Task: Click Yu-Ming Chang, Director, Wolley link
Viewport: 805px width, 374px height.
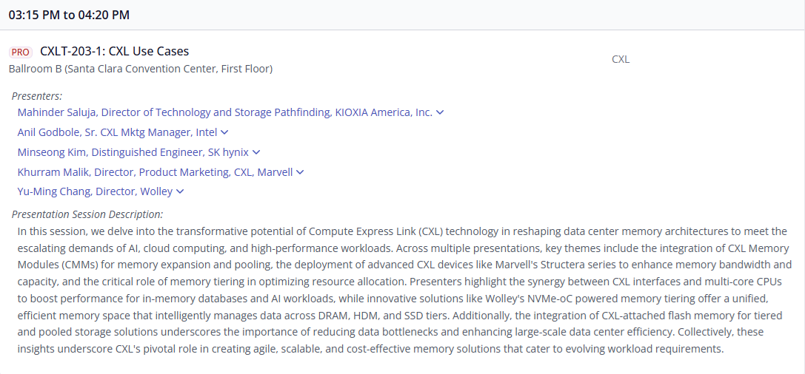Action: point(95,191)
